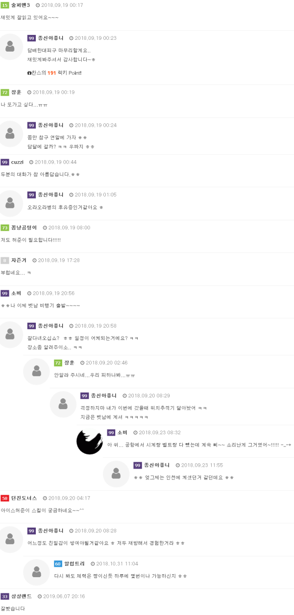Click the green level 15 badge

pos(5,5)
